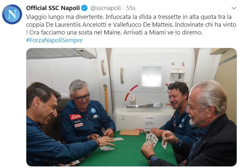Follow the #ForzaNapoliSempre hashtag
Screen dimensions: 238x168
(x=54, y=40)
